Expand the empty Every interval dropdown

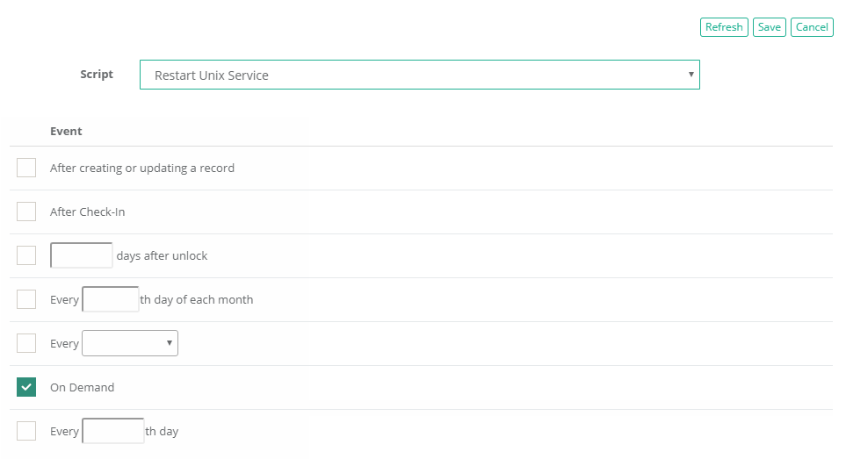click(130, 343)
